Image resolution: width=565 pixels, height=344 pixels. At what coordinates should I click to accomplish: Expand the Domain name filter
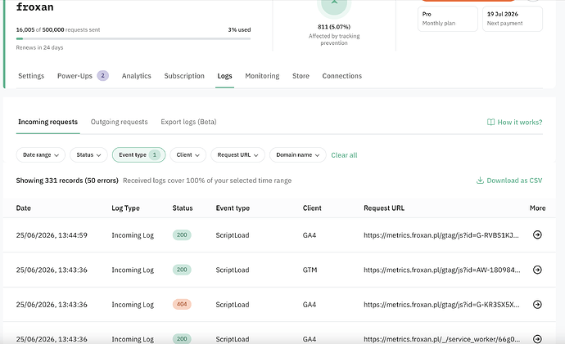297,155
